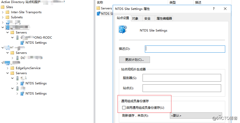240x123 pixels.
Task: Click the 更改计划(C)... button
Action: [134, 60]
